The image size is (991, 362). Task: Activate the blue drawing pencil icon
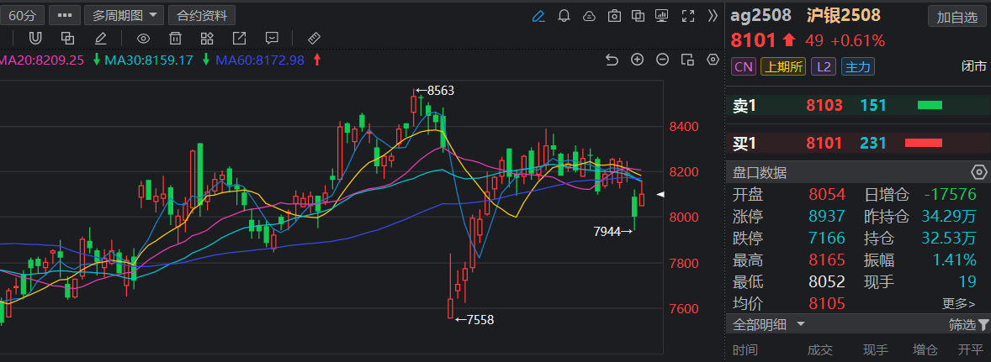pyautogui.click(x=538, y=16)
